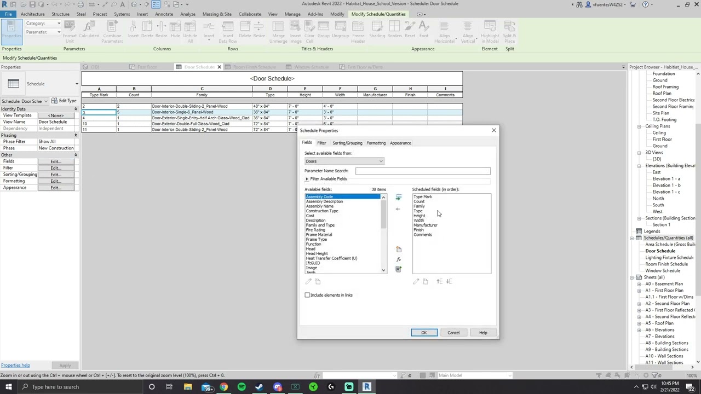The width and height of the screenshot is (701, 394).
Task: Select Fire Rating in Available fields
Action: [x=315, y=230]
